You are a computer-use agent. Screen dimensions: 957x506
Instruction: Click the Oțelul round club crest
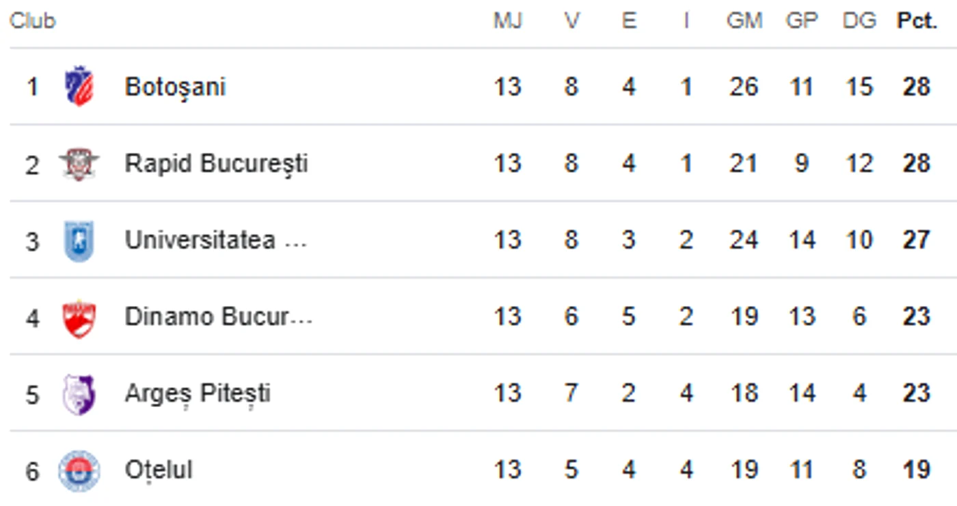(x=79, y=471)
